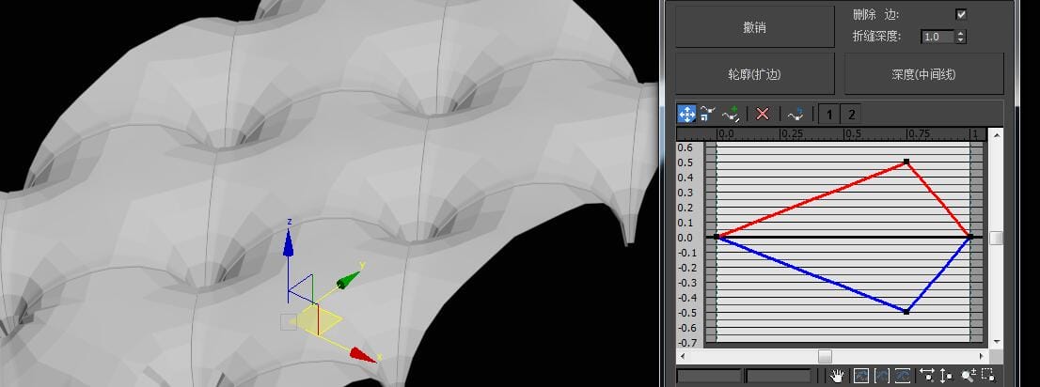This screenshot has height=387, width=1040.
Task: Click the red X delete point icon
Action: tap(763, 114)
